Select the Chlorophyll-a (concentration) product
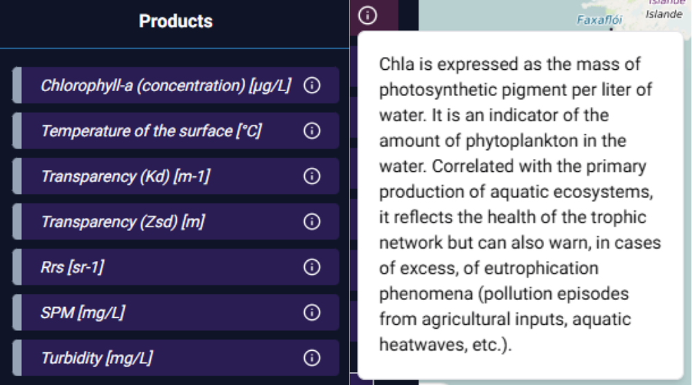The height and width of the screenshot is (385, 692). point(166,86)
